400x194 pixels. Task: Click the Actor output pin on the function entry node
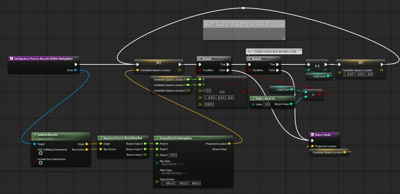76,70
